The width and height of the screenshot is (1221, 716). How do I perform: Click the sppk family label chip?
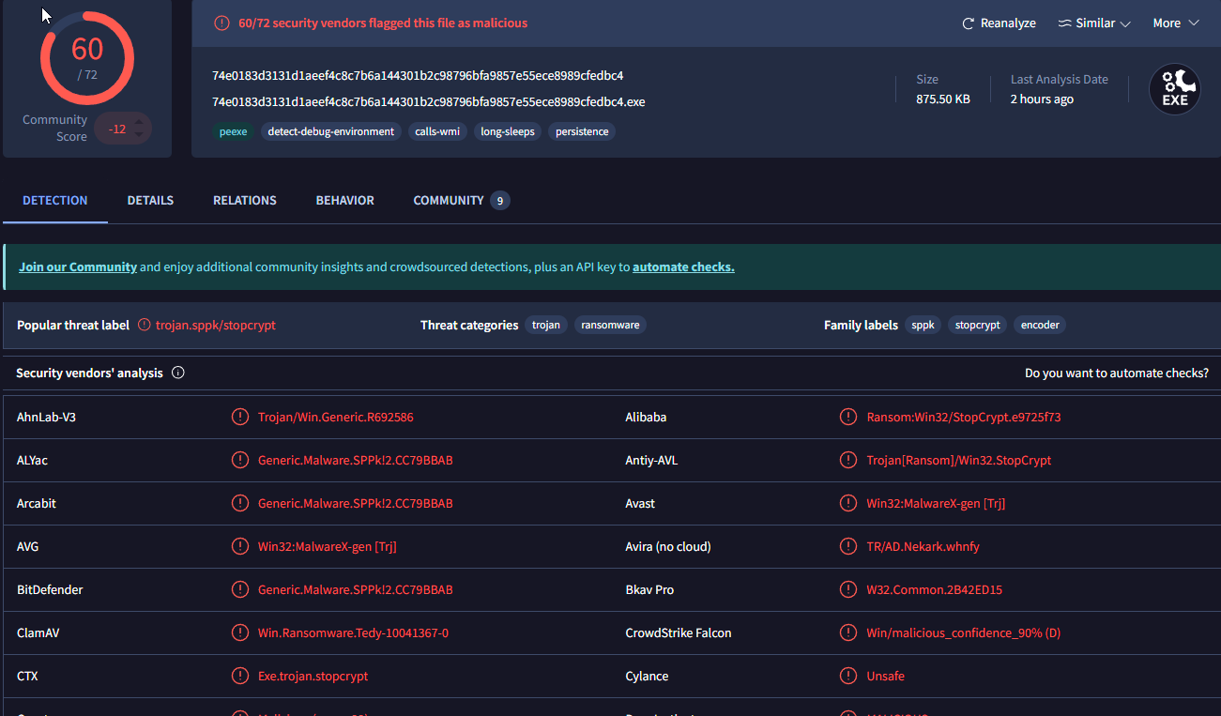pyautogui.click(x=923, y=325)
